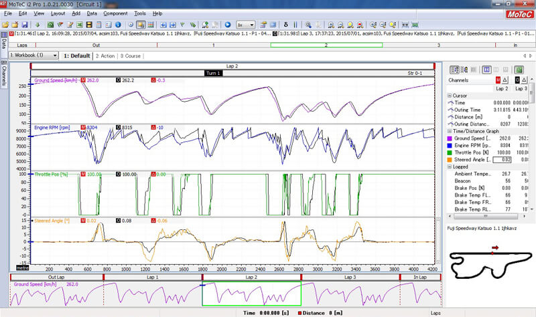Click the green graph overlay icon
Image resolution: width=536 pixels, height=317 pixels.
coord(415,25)
